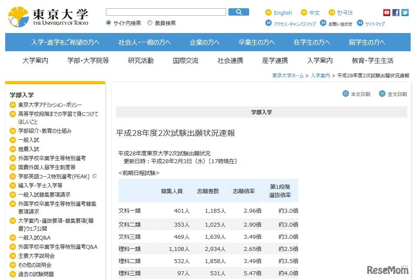Open 東京大学ホーム breadcrumb link

tap(288, 76)
